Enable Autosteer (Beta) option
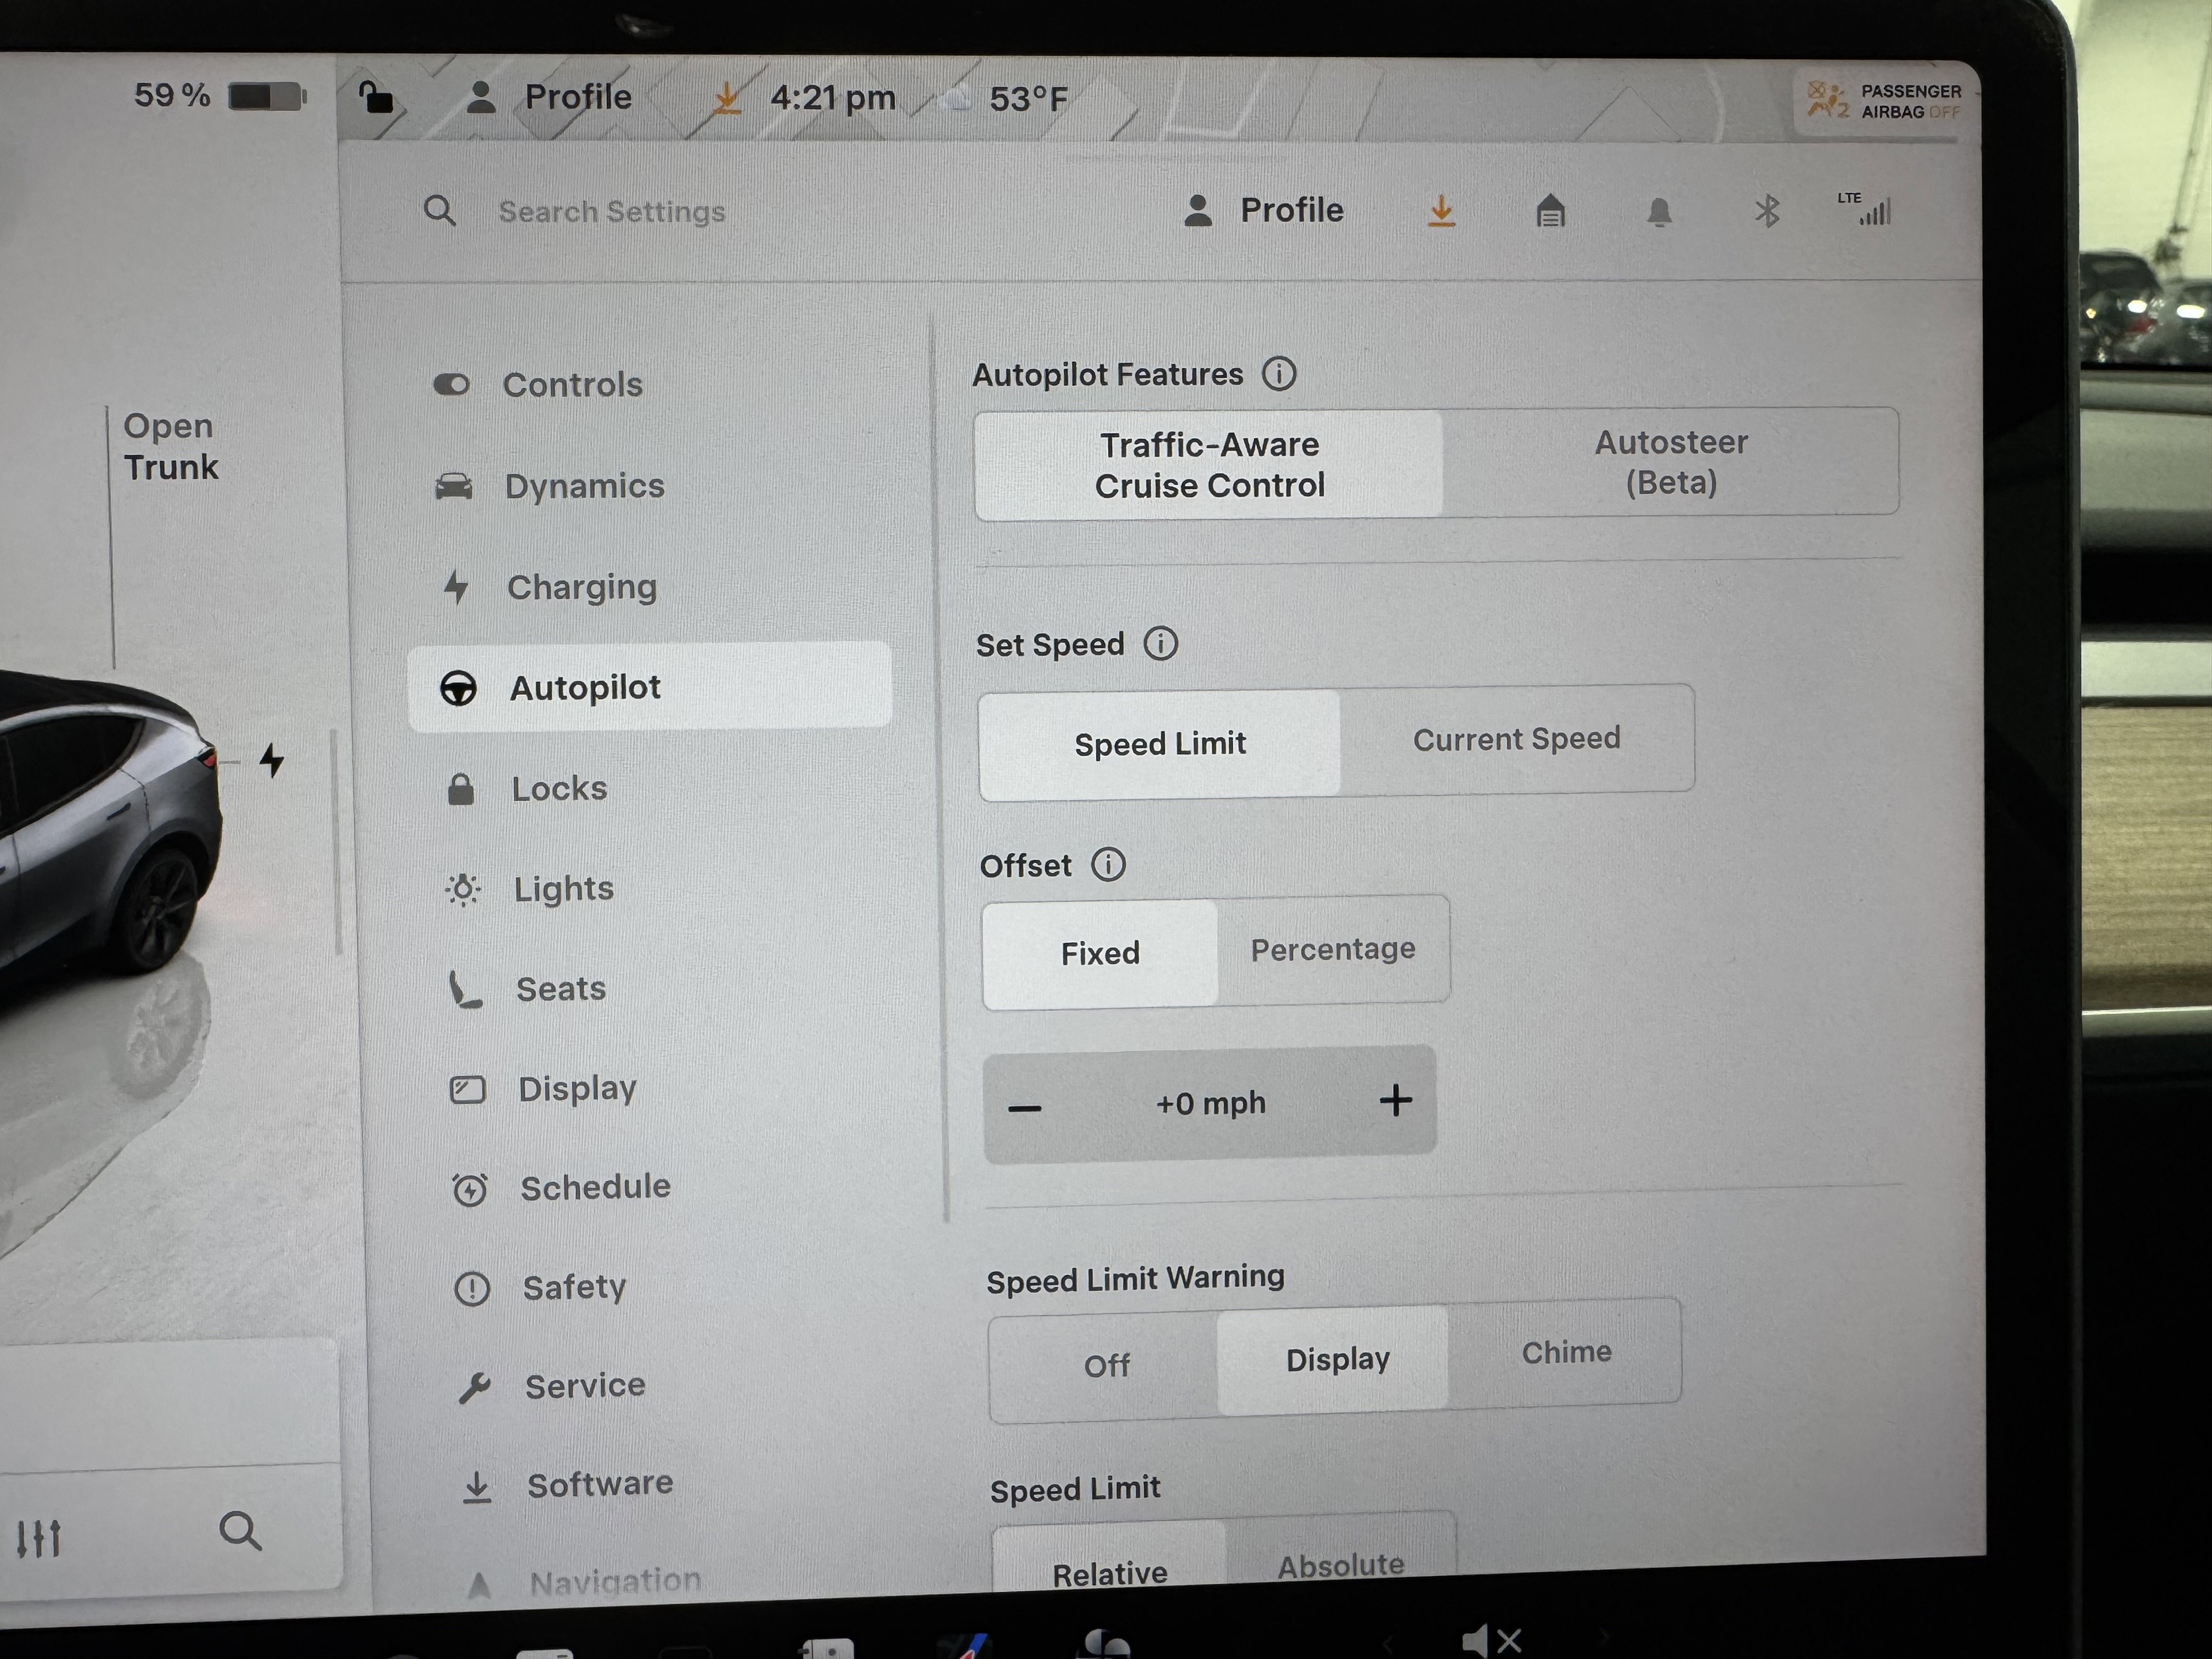The height and width of the screenshot is (1659, 2212). click(x=1670, y=462)
